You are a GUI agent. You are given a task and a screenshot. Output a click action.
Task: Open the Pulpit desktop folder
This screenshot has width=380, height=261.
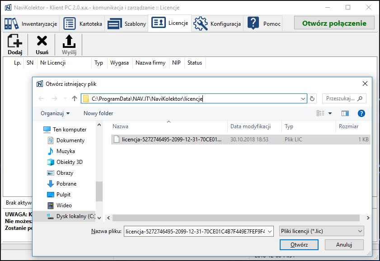point(58,195)
